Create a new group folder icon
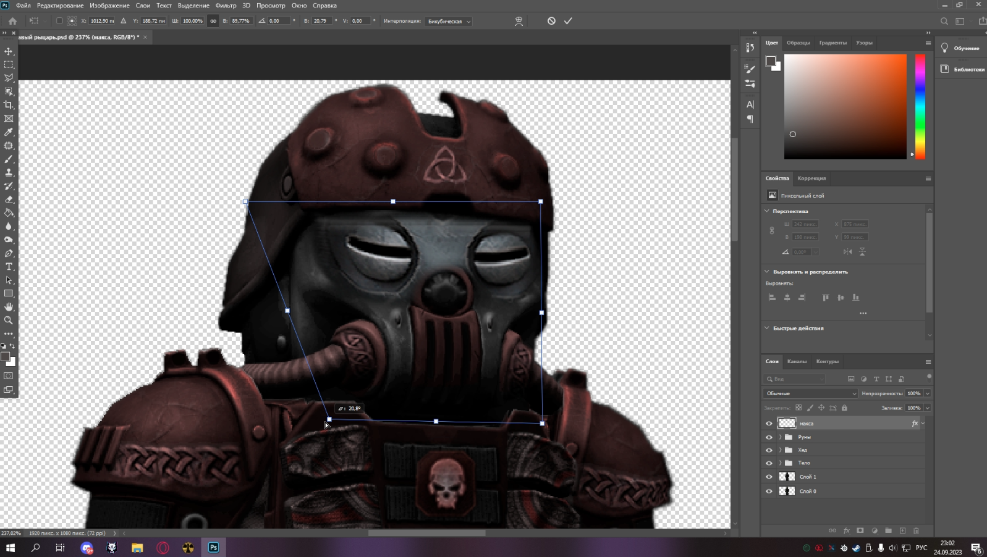This screenshot has width=987, height=557. [888, 530]
